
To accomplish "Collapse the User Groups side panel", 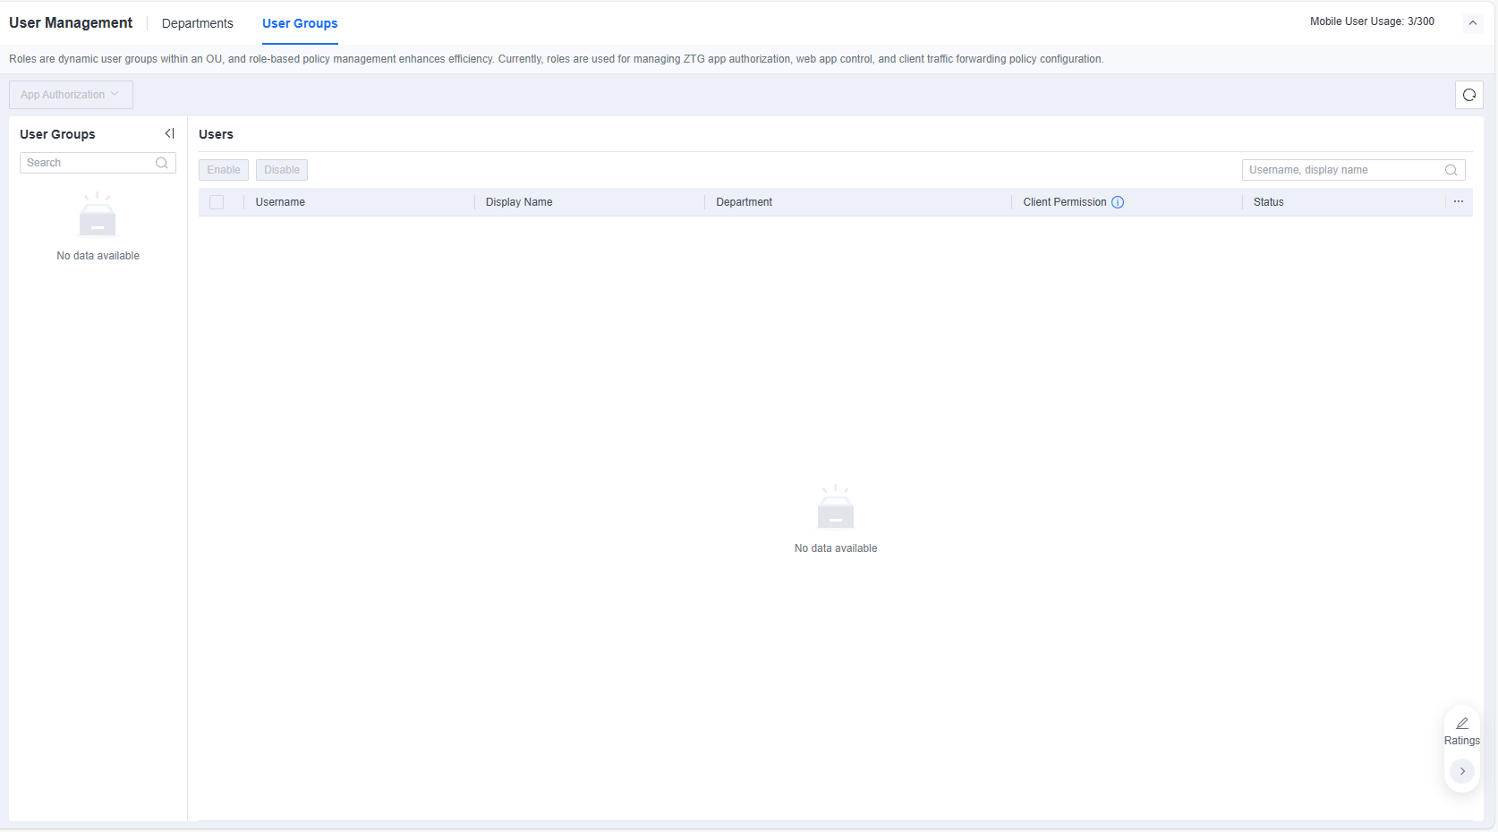I will 169,133.
